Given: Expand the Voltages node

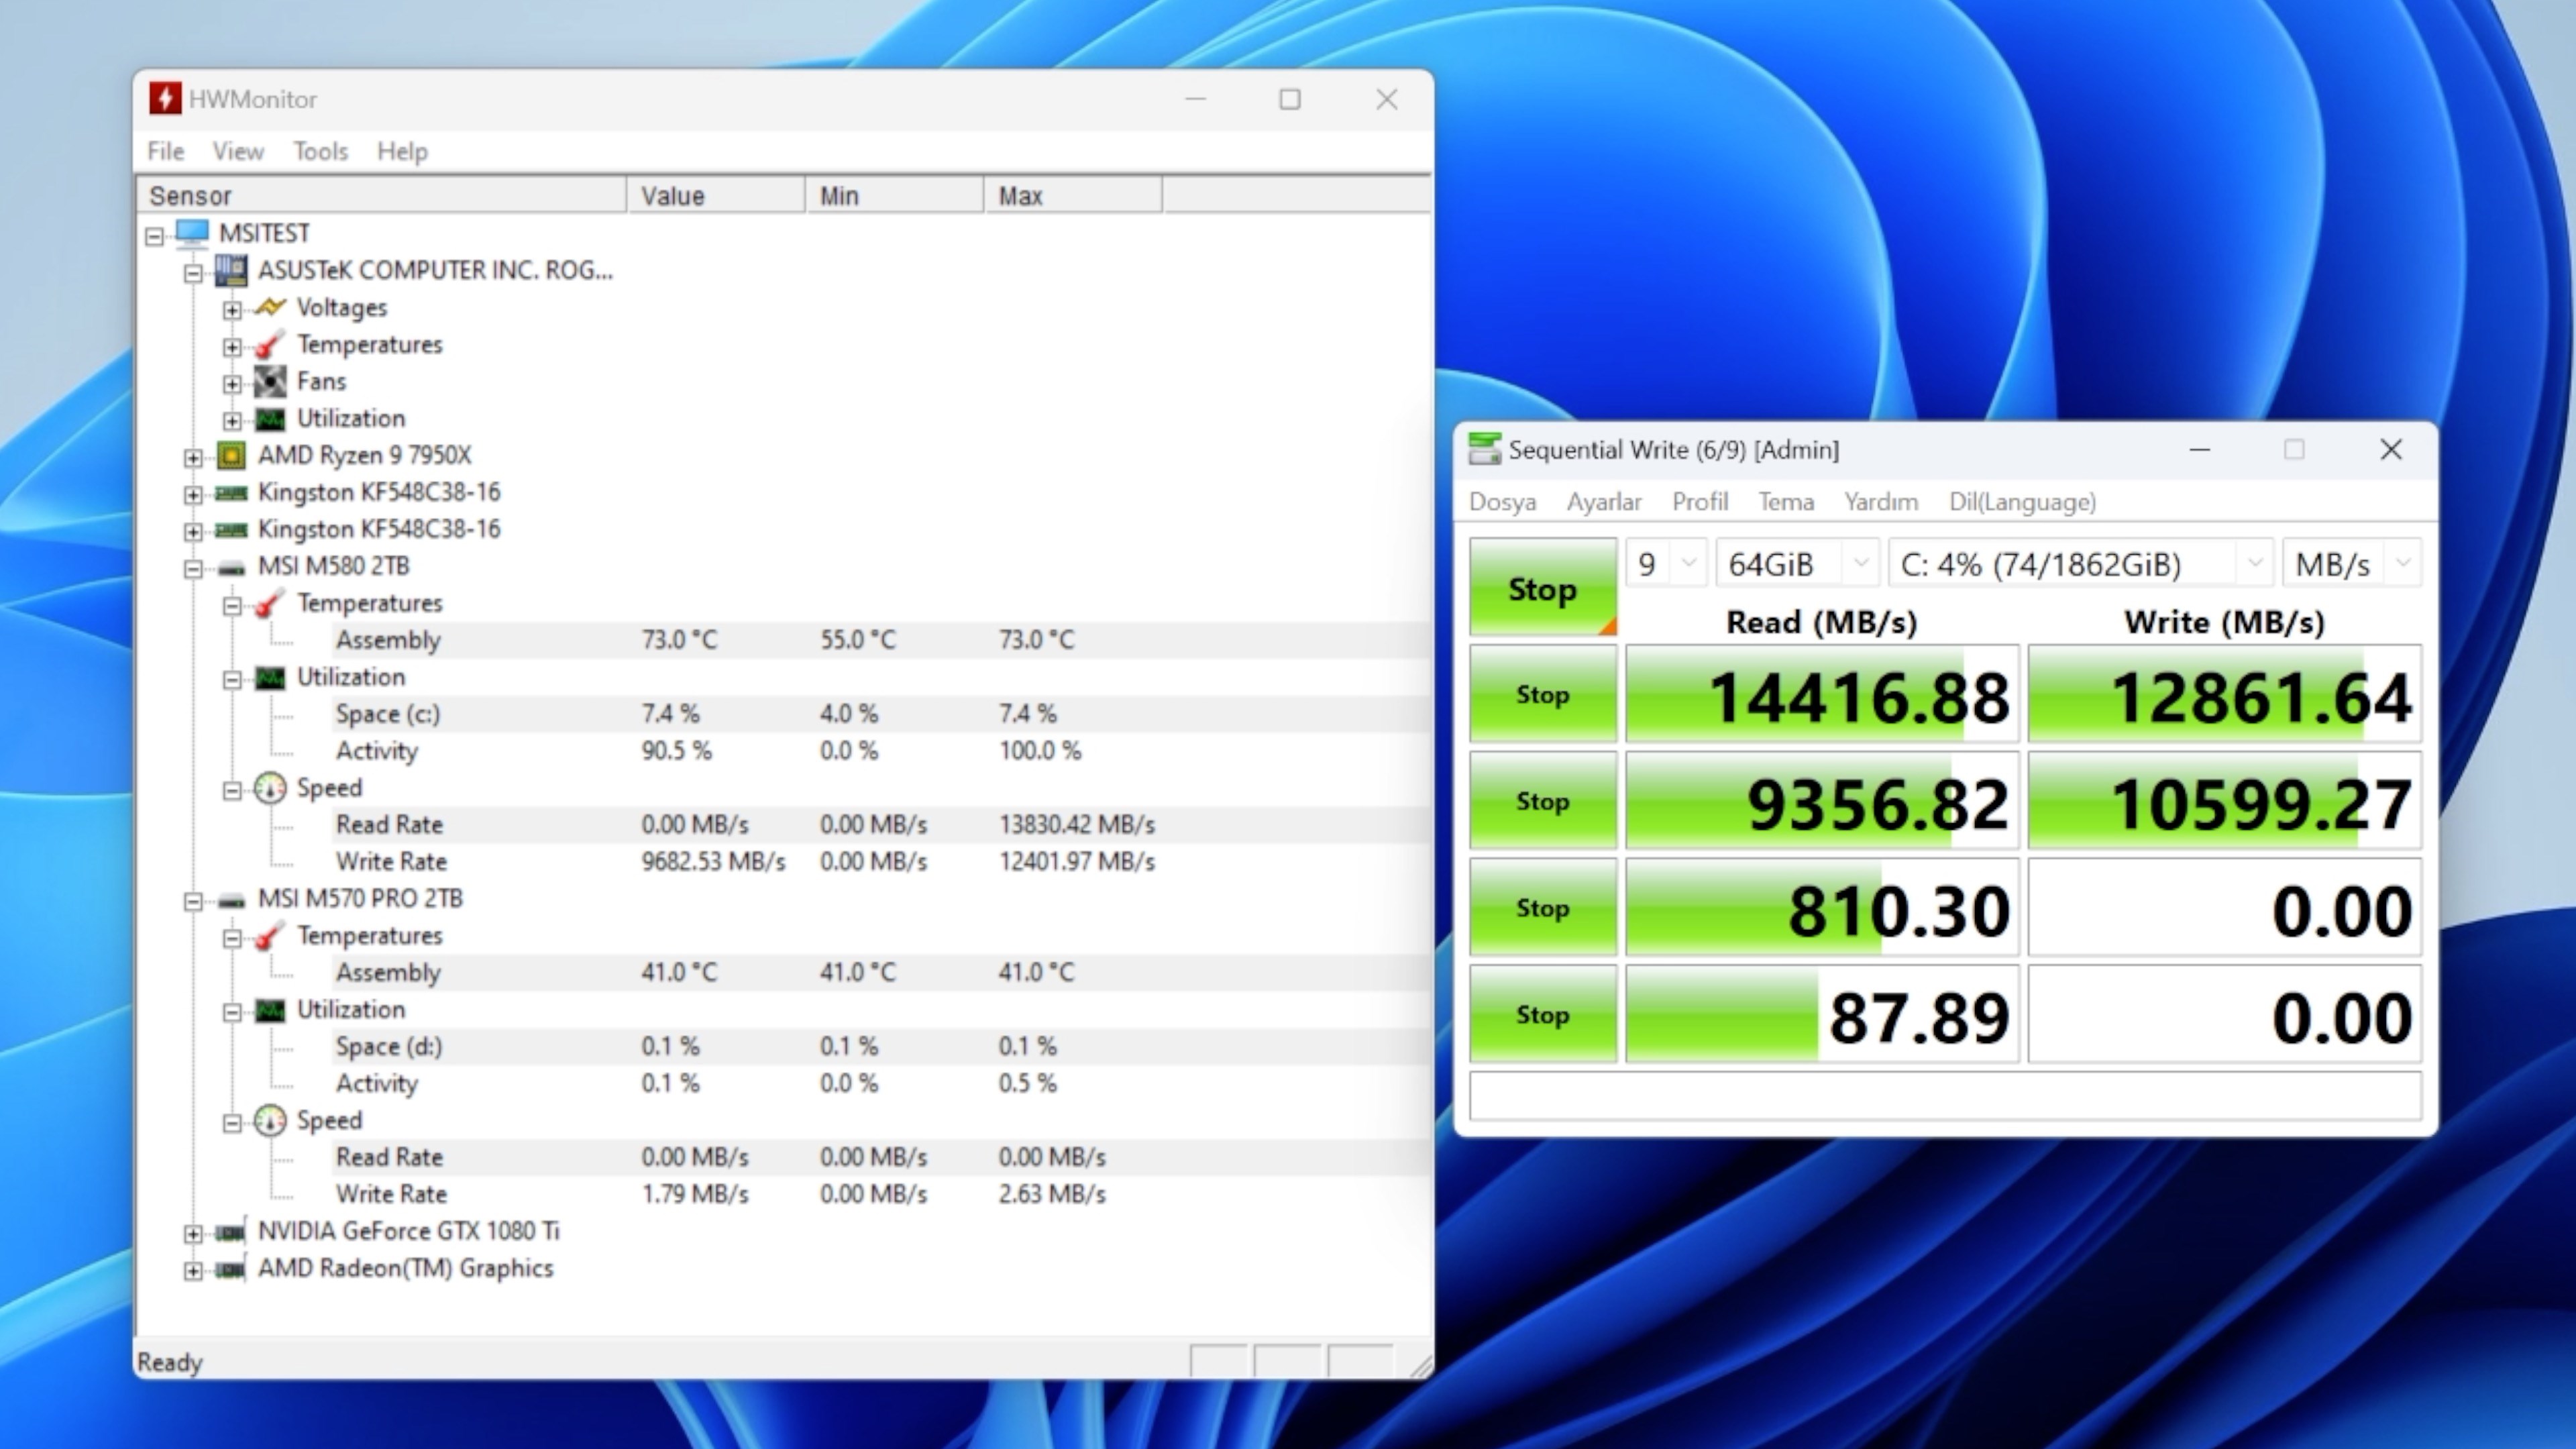Looking at the screenshot, I should (x=232, y=310).
